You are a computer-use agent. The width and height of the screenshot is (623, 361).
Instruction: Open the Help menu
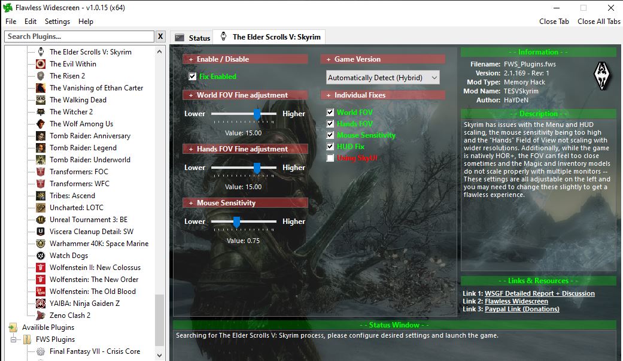click(86, 22)
